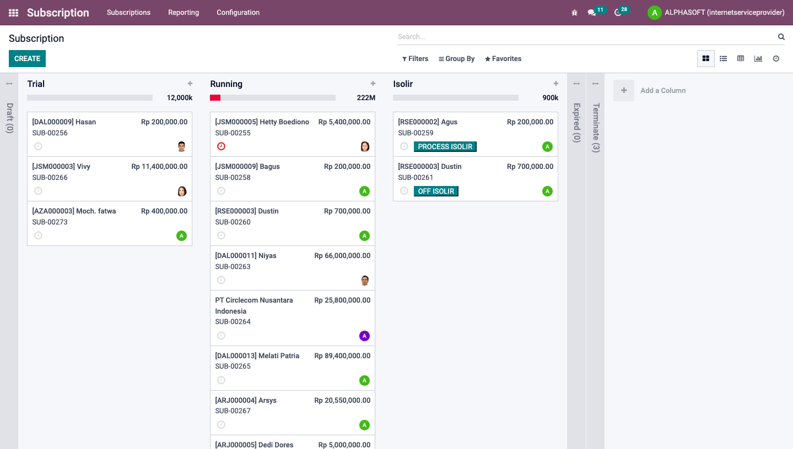Toggle the kanban view button
This screenshot has height=449, width=793.
[x=705, y=58]
